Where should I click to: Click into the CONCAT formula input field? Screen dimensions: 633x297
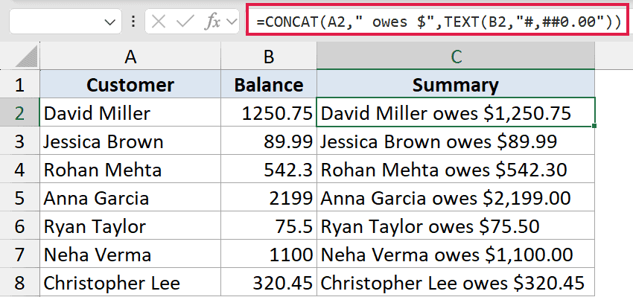coord(439,22)
